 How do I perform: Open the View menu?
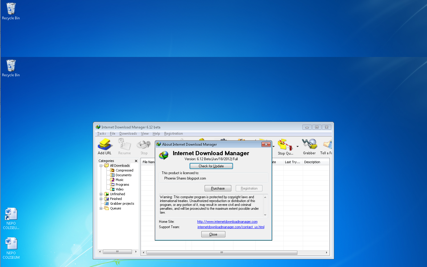pyautogui.click(x=145, y=133)
